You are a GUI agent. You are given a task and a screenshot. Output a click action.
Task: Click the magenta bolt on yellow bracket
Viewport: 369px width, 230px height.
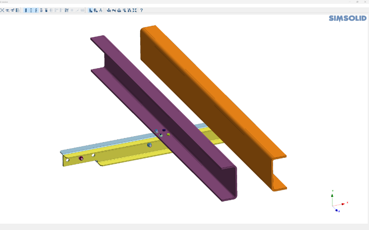coord(81,158)
